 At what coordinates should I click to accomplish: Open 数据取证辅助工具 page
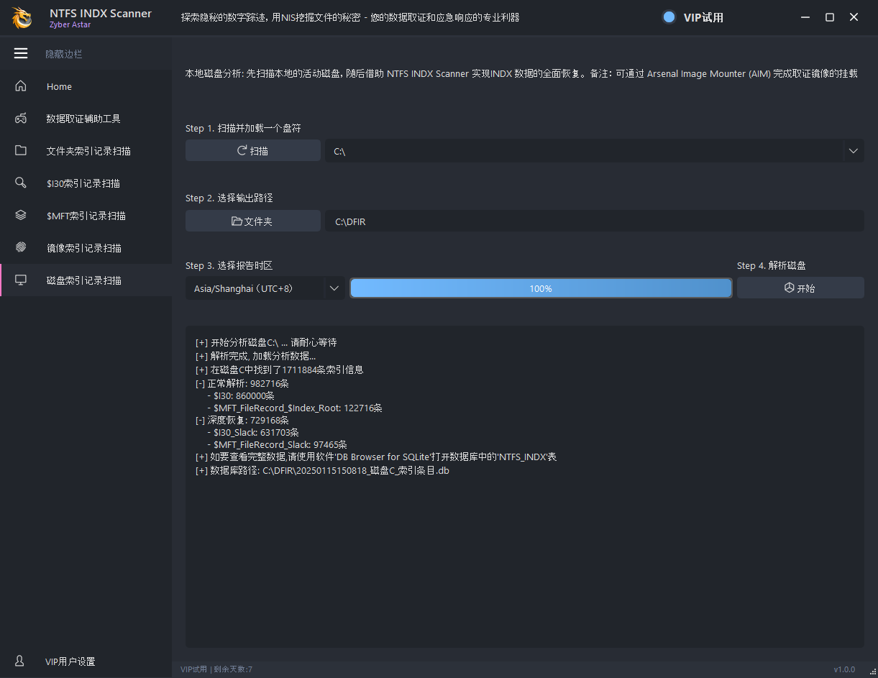(86, 119)
